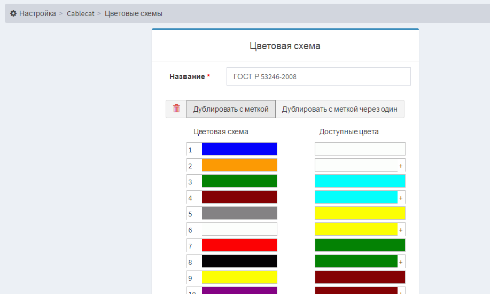The height and width of the screenshot is (294, 490).
Task: Select white color number 6 in scheme
Action: [x=239, y=229]
